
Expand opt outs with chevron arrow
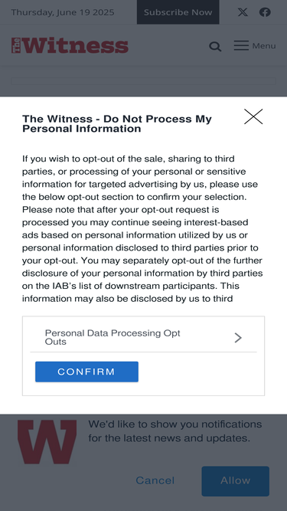click(238, 338)
